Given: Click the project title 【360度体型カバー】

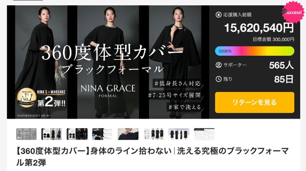Looking at the screenshot, I should point(53,151).
